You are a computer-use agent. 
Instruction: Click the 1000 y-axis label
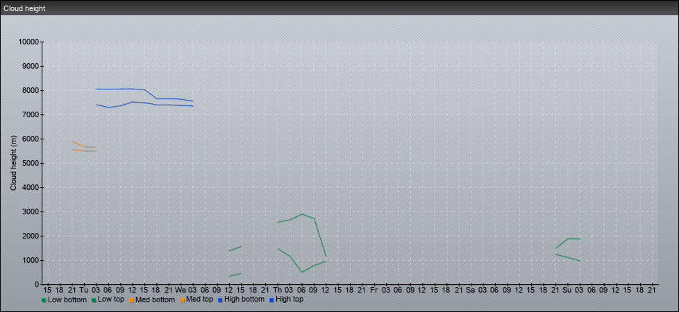(x=30, y=260)
